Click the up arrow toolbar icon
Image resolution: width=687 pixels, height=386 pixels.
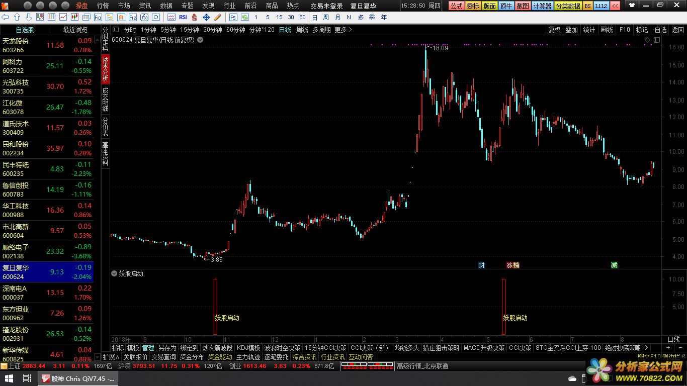coord(17,17)
